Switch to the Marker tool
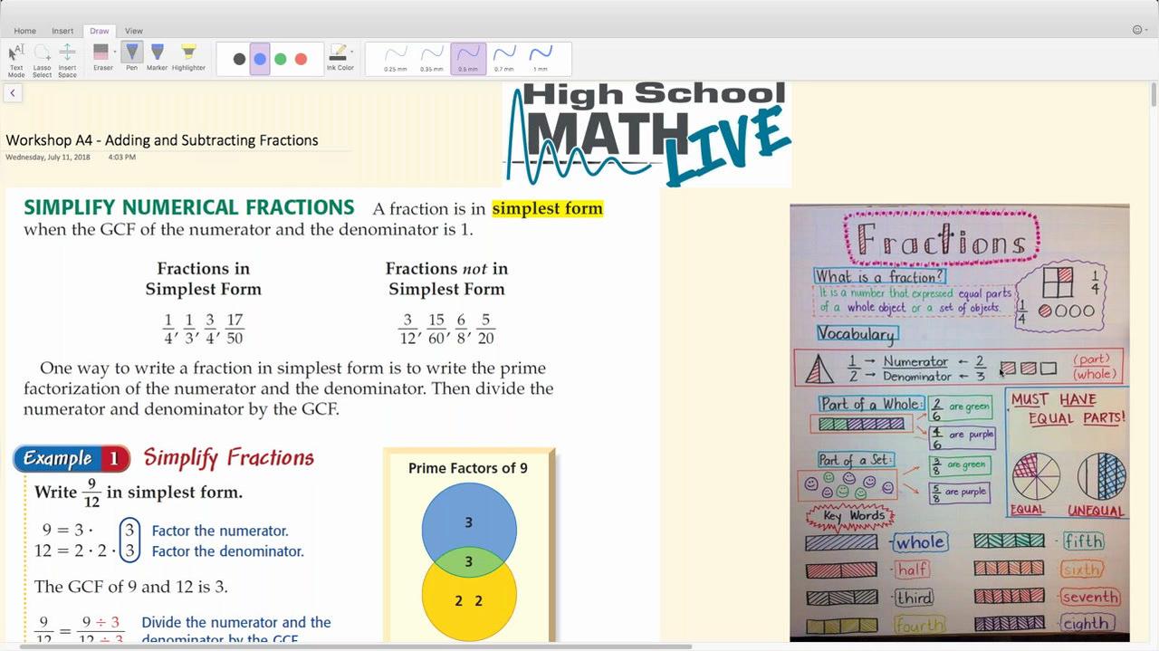 tap(158, 57)
